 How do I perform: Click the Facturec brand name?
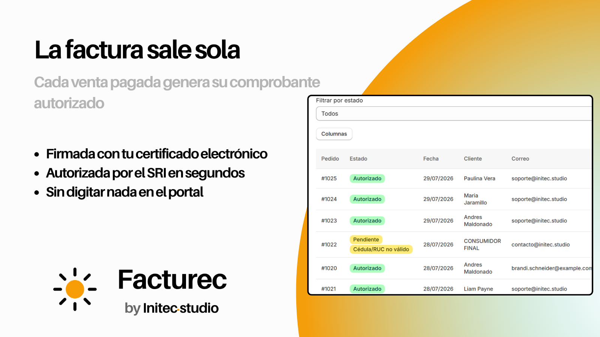pos(172,280)
